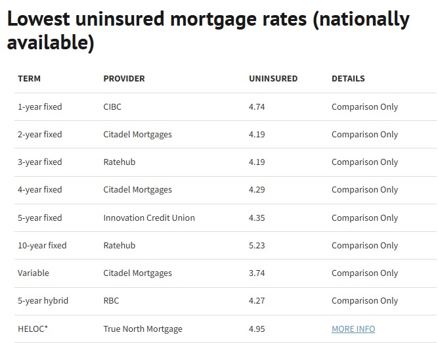This screenshot has height=343, width=438.
Task: Click the Variable term cell
Action: (33, 273)
